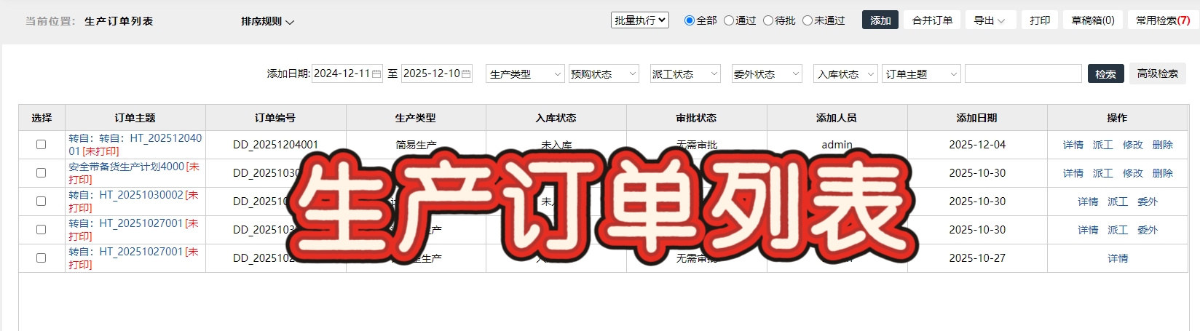Click the 订单主题 column header
The image size is (1200, 331).
(x=135, y=118)
